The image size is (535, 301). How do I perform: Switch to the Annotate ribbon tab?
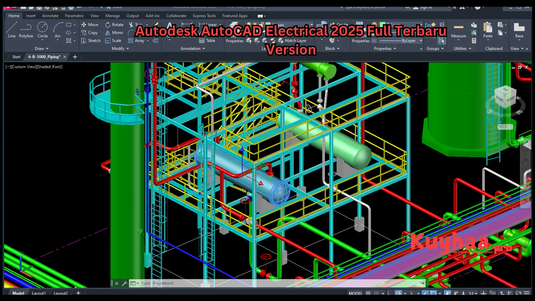point(50,16)
